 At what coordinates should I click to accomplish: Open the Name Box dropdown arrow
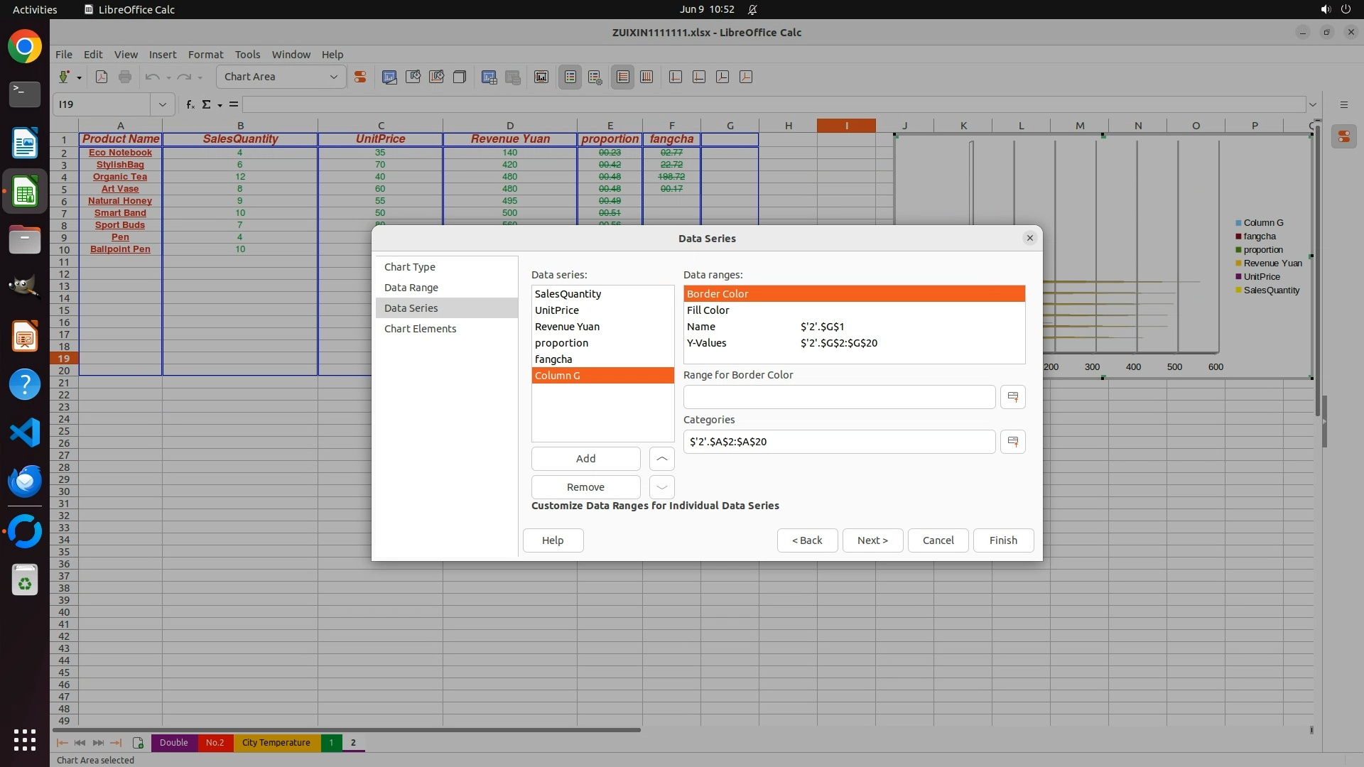click(162, 104)
